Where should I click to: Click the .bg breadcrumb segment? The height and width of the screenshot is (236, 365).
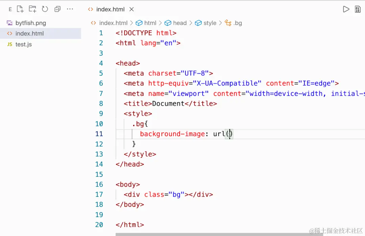pos(238,23)
